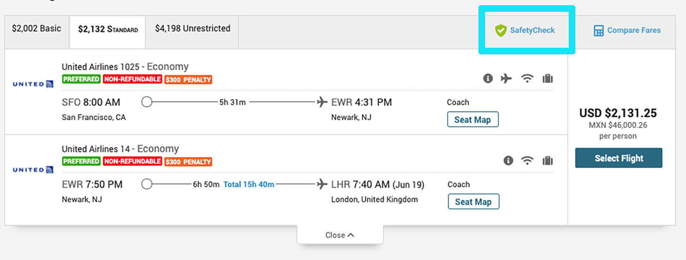The height and width of the screenshot is (260, 686).
Task: Switch to the $4,198 Unrestricted fare tab
Action: click(x=192, y=28)
